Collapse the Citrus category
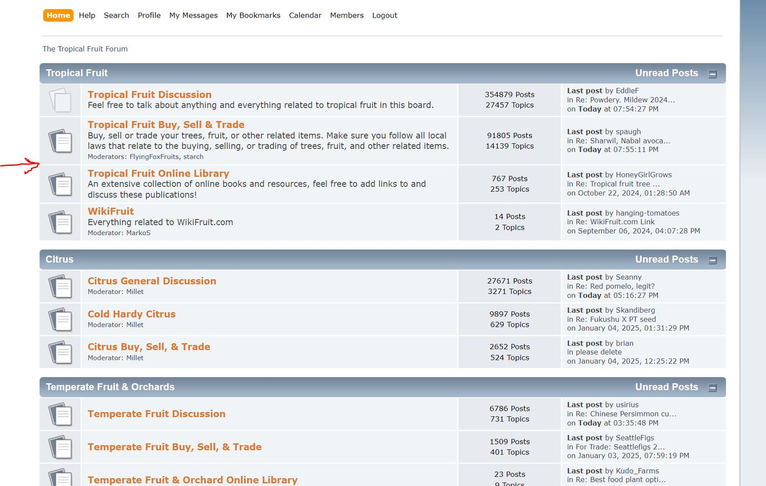The height and width of the screenshot is (486, 766). 713,261
